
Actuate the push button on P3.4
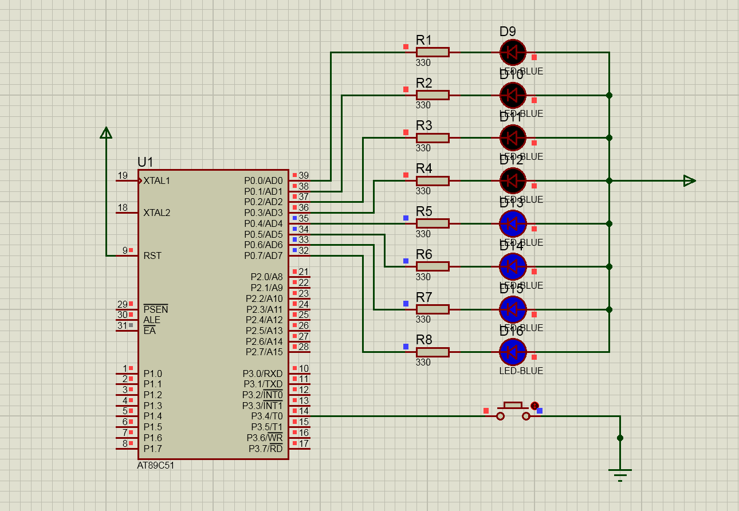513,411
